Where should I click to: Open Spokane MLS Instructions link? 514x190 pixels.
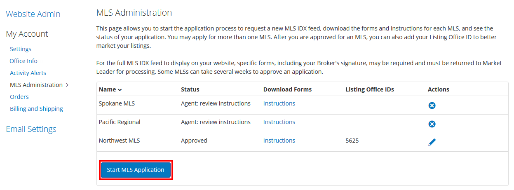tap(279, 103)
